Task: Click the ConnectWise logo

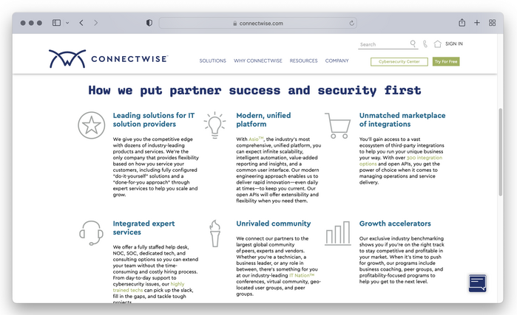Action: [109, 59]
